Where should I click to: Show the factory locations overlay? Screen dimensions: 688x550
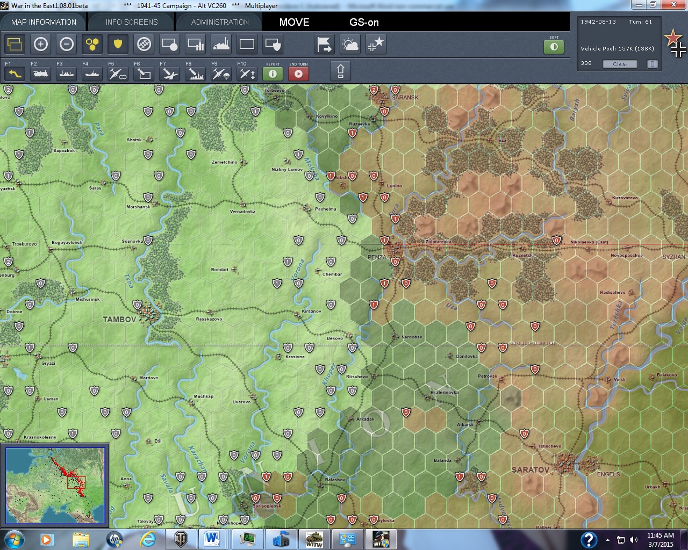coord(221,44)
